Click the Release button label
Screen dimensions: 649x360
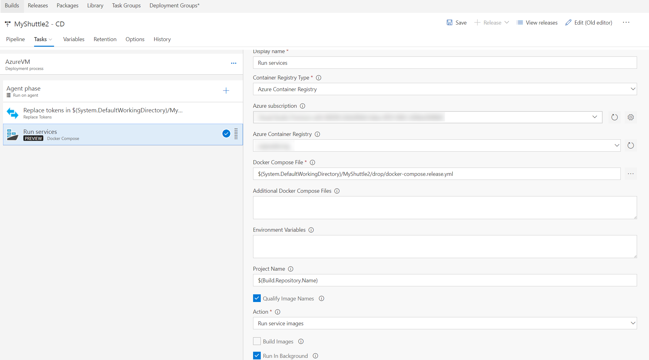pos(492,23)
